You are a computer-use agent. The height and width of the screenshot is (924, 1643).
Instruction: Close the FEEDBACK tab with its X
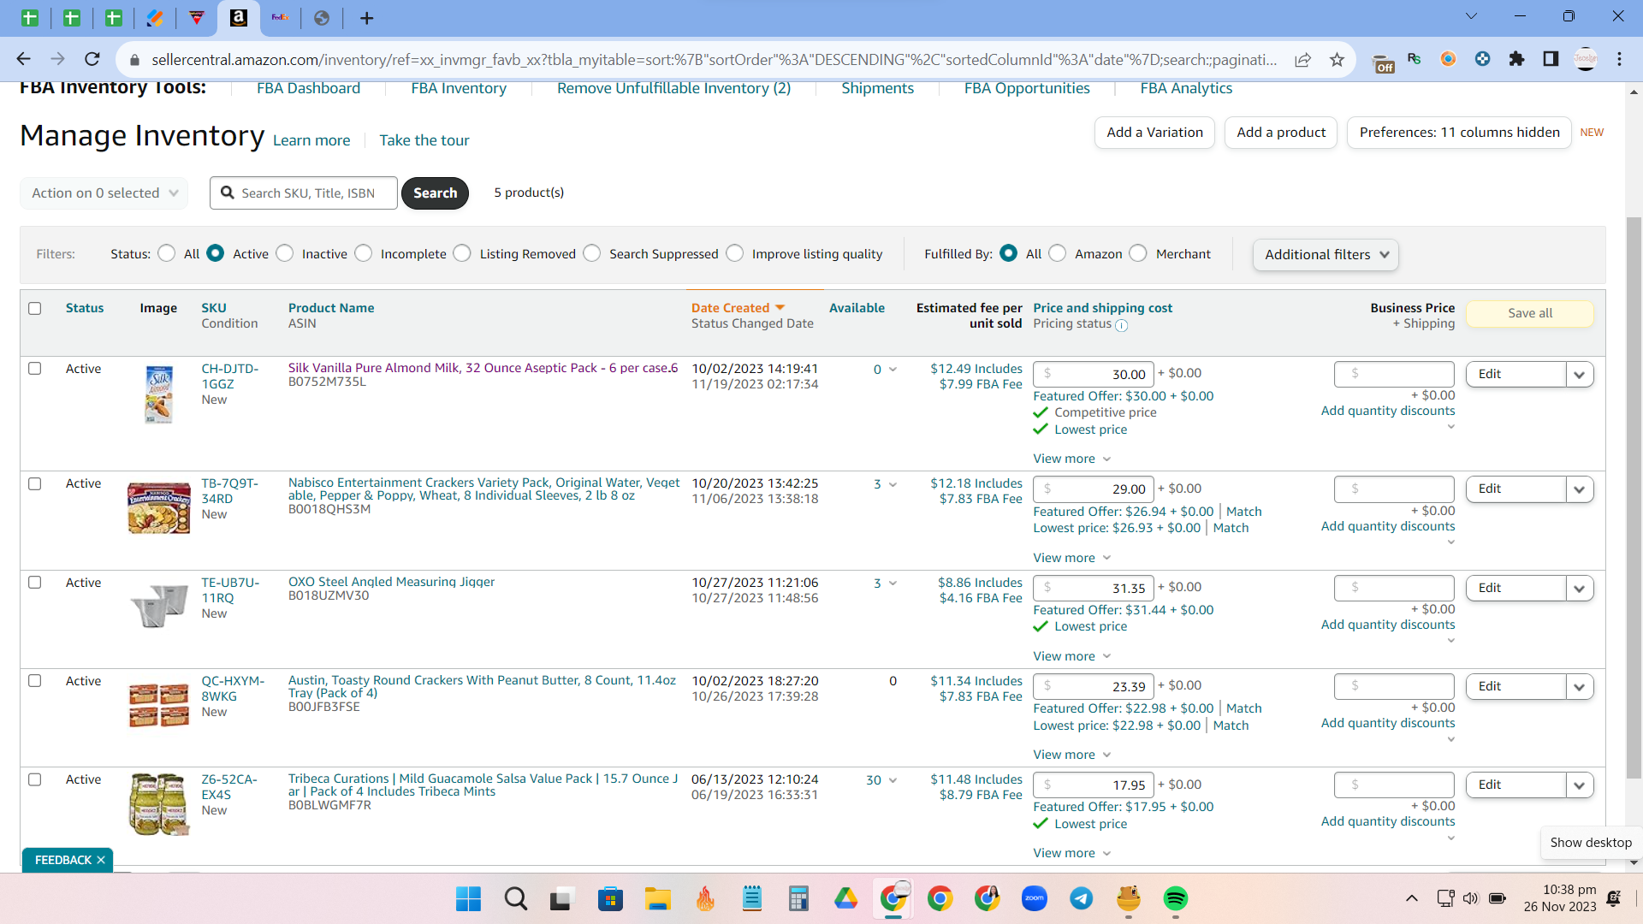[101, 860]
